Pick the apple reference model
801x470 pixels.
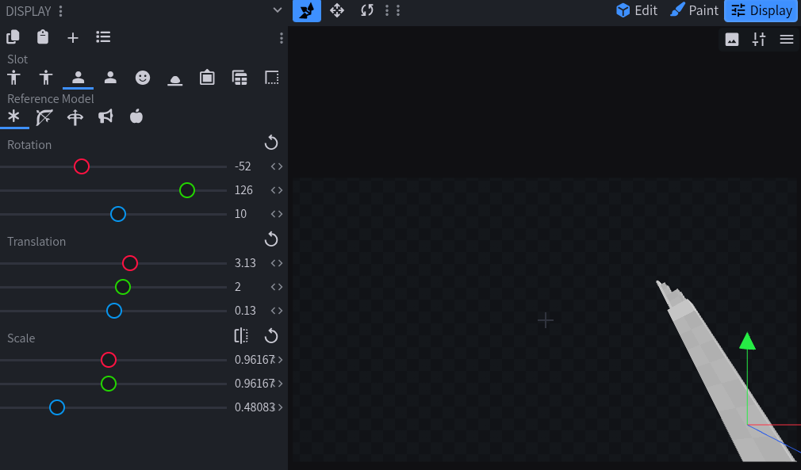[136, 117]
